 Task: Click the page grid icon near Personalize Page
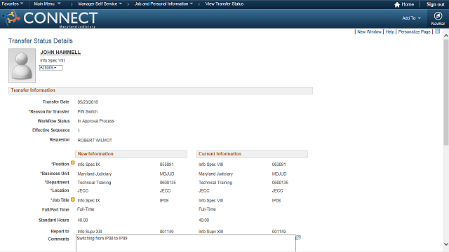[437, 31]
